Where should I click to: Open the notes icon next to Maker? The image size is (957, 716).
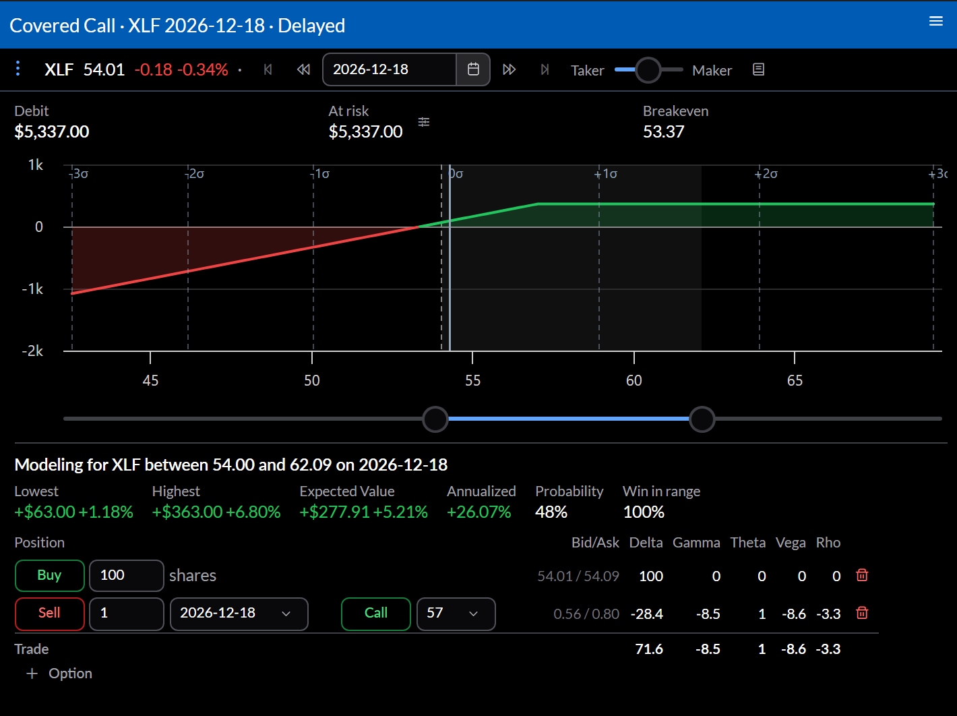(x=758, y=69)
